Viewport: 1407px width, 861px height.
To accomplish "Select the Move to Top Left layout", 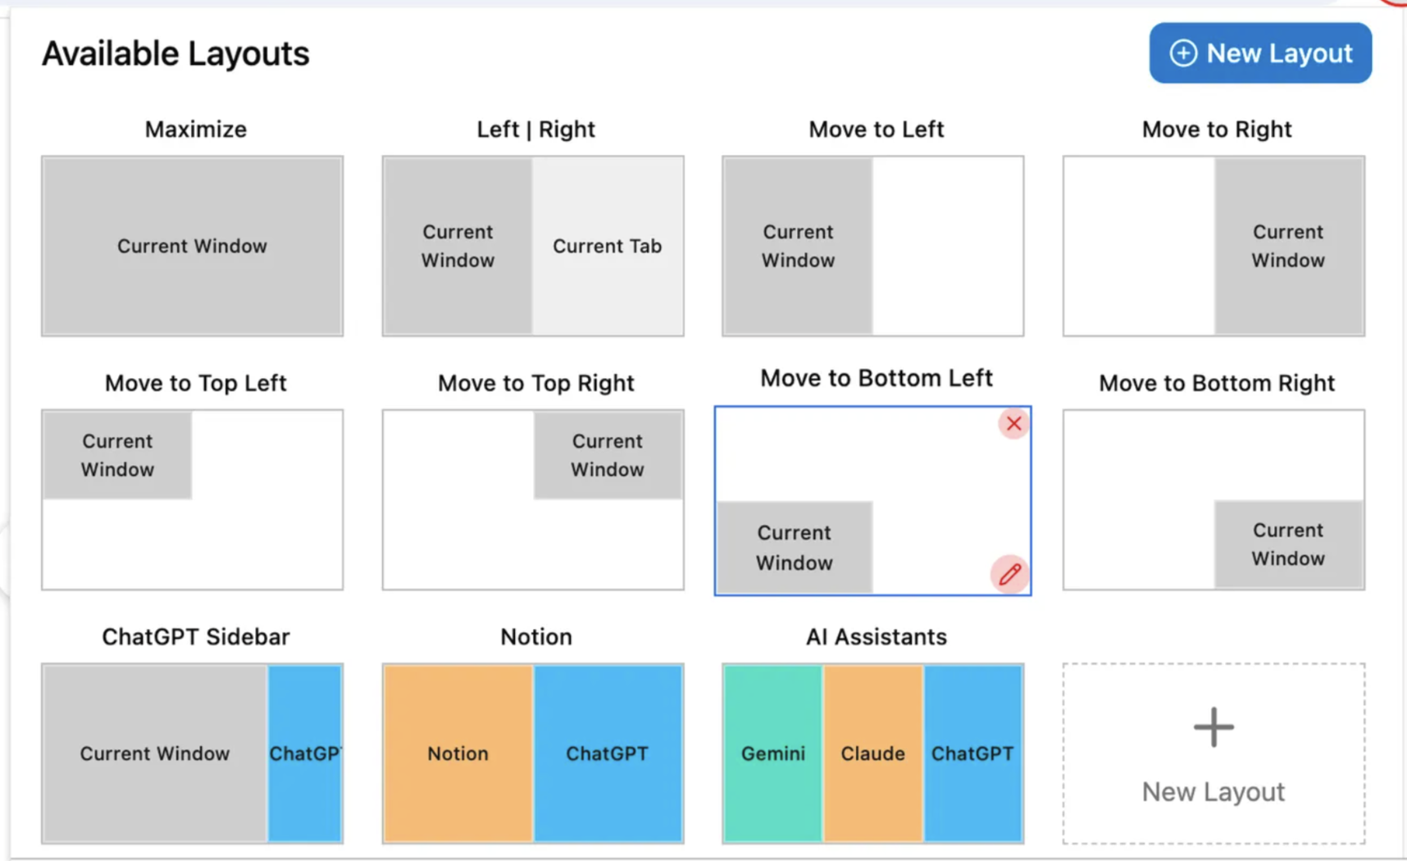I will click(192, 499).
